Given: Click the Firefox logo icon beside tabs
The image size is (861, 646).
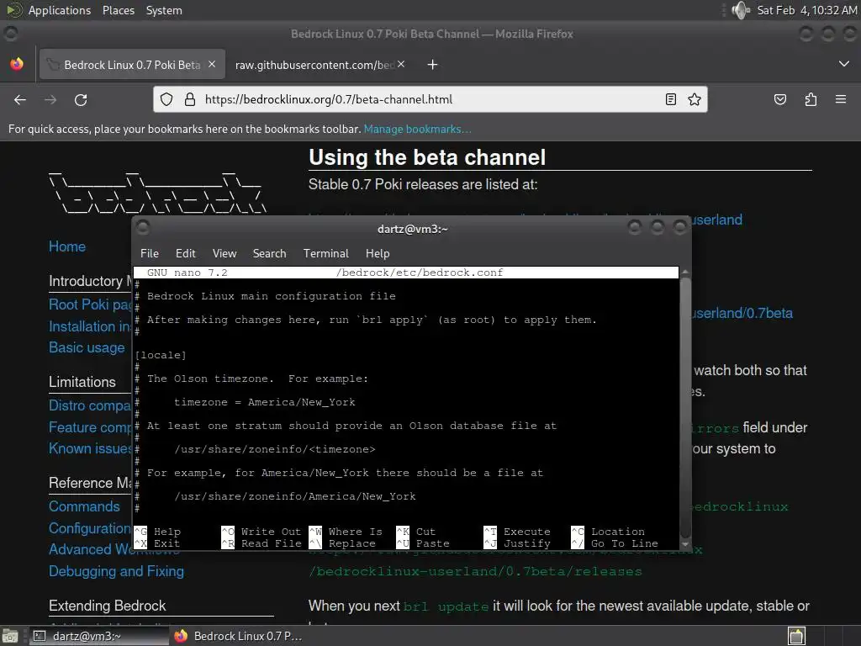Looking at the screenshot, I should (x=17, y=64).
